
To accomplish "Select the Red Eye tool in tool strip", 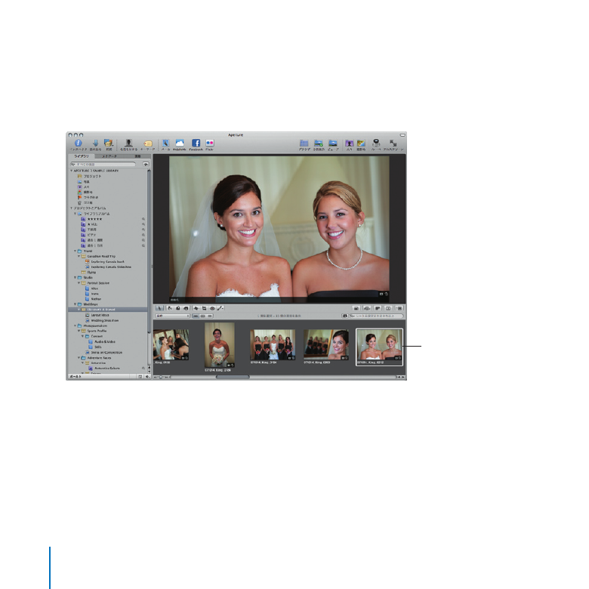I will point(212,308).
